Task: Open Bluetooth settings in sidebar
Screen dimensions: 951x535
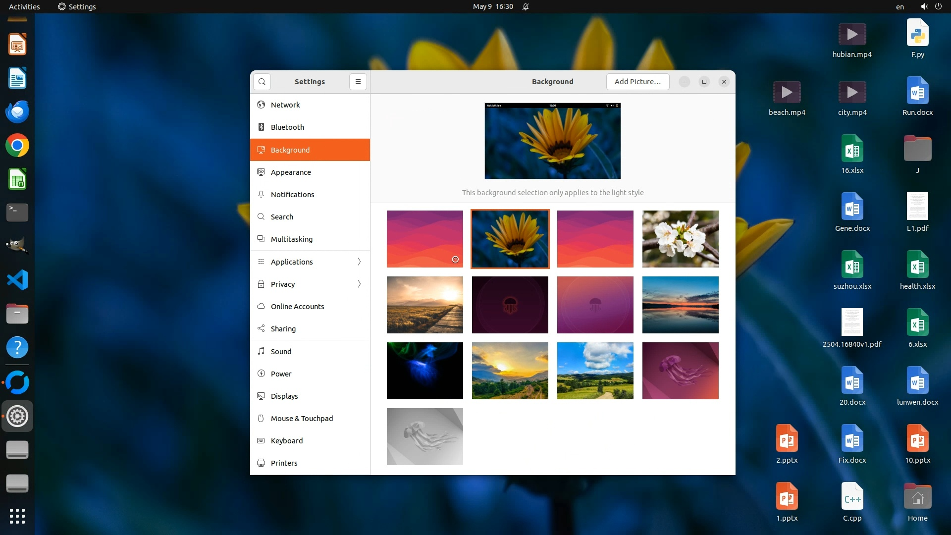Action: point(287,127)
